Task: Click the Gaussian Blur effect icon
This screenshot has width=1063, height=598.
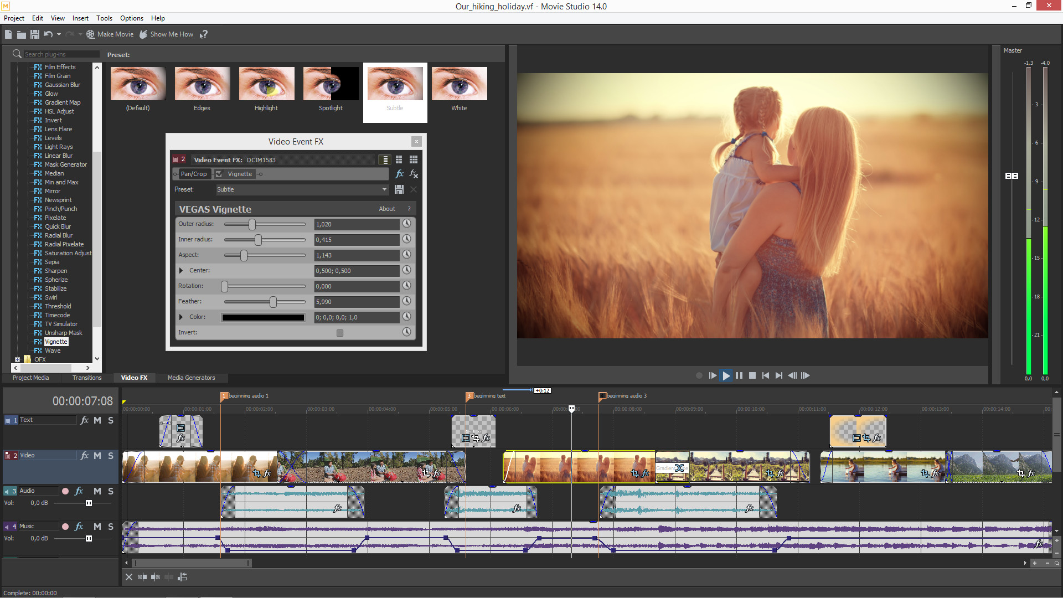Action: coord(37,85)
